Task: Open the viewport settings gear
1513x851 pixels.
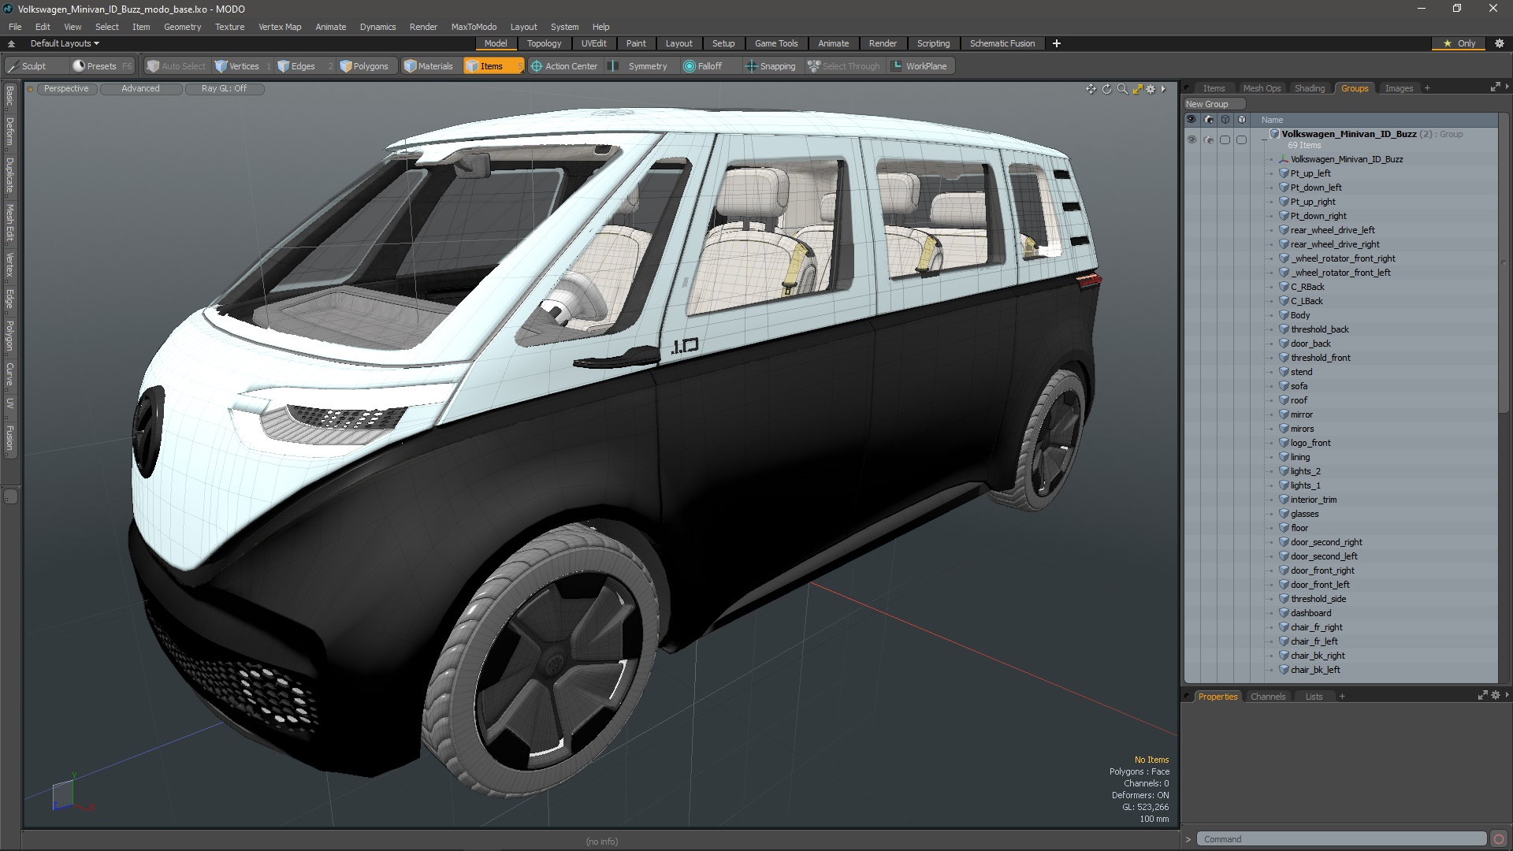Action: pyautogui.click(x=1151, y=89)
